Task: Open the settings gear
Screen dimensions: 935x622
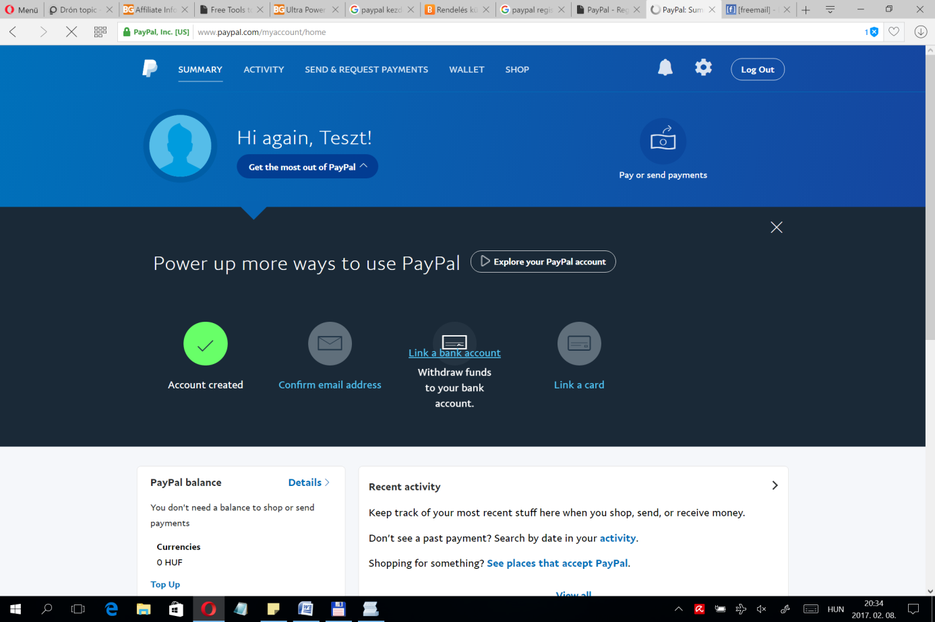Action: click(703, 67)
